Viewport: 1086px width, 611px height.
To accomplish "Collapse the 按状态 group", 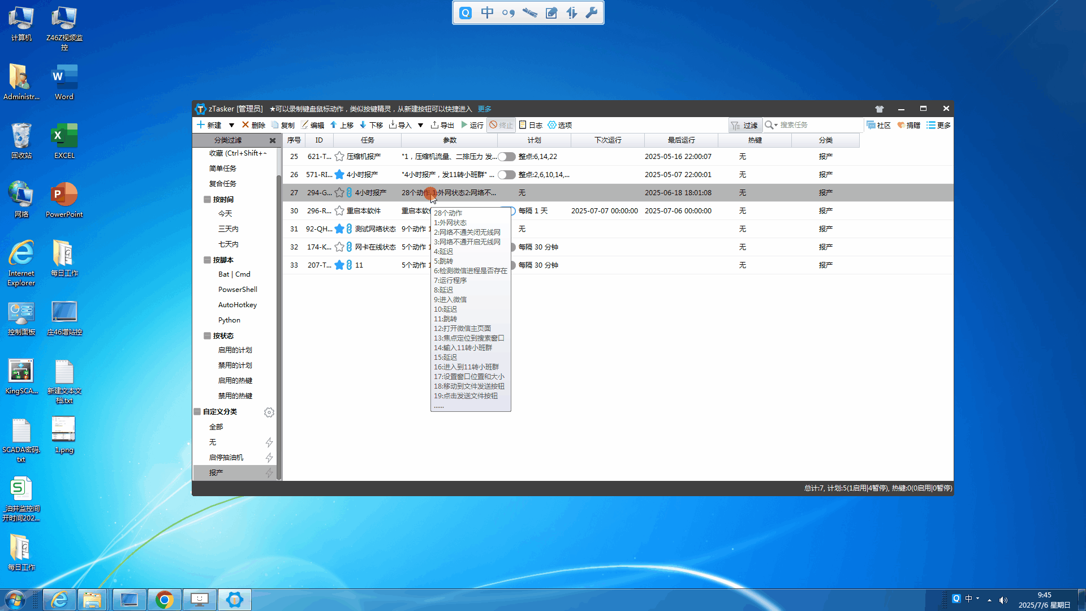I will point(207,335).
